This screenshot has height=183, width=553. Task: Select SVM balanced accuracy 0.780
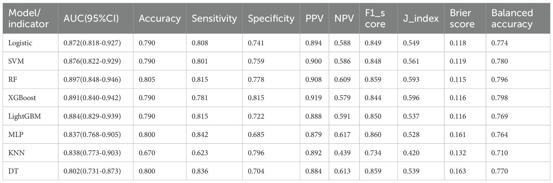coord(499,61)
